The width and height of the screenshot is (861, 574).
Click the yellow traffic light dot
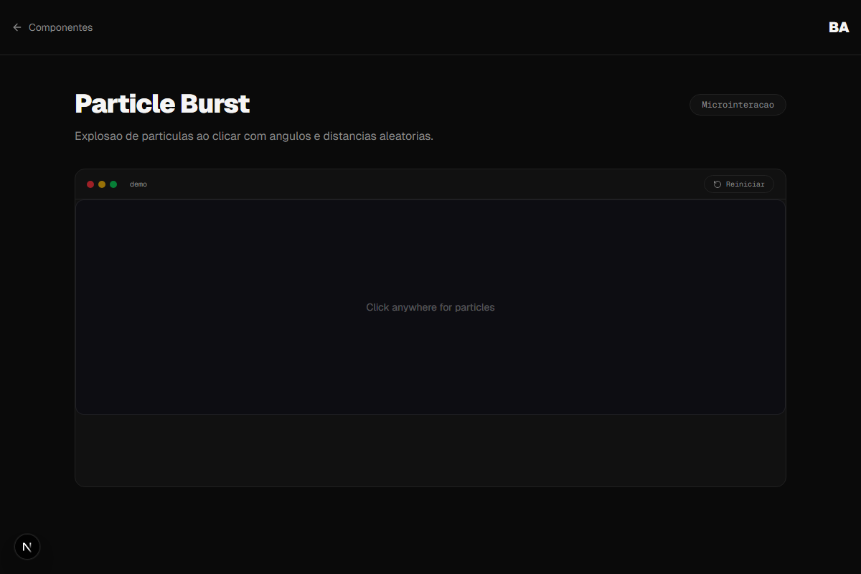coord(101,184)
